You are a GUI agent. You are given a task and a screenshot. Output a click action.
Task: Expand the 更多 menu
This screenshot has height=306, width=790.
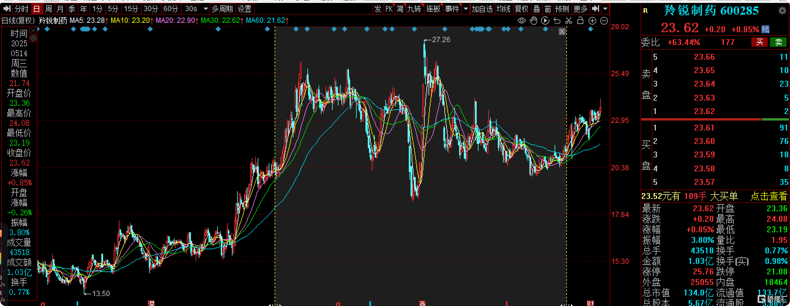pyautogui.click(x=581, y=9)
